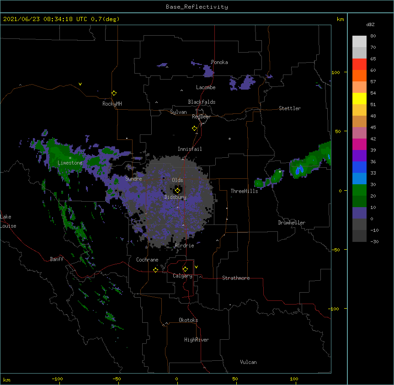Choose the dark blue 33-36 dBZ swatch
This screenshot has width=394, height=385.
point(359,167)
